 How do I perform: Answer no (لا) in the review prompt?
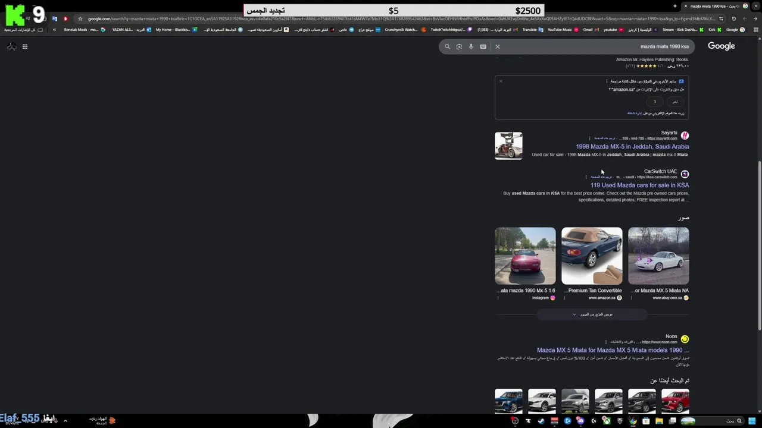click(x=655, y=102)
